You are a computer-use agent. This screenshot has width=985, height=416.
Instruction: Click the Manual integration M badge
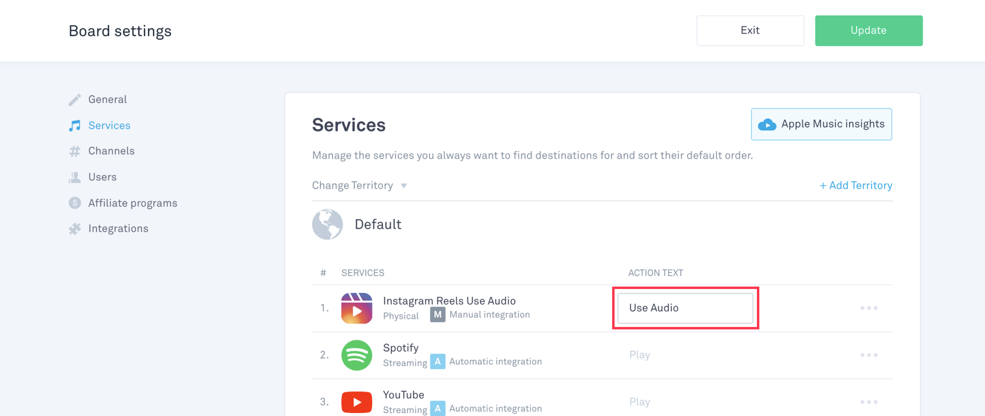click(x=437, y=315)
